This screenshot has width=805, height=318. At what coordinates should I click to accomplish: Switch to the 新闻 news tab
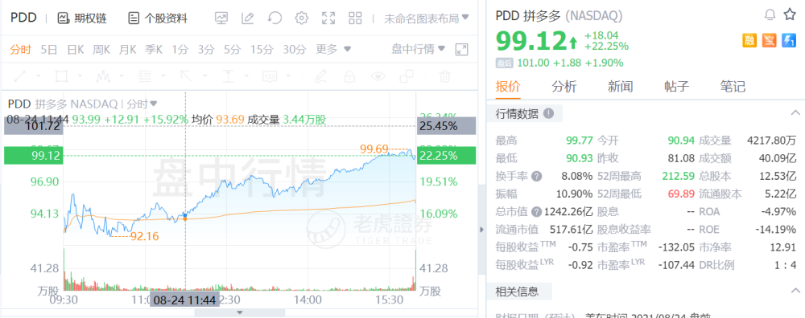[620, 86]
